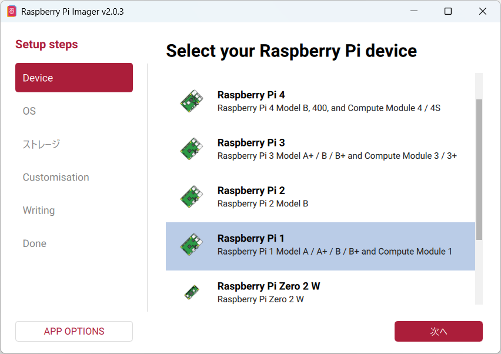Viewport: 501px width, 354px height.
Task: Click the device list scrollbar thumb
Action: coord(479,169)
